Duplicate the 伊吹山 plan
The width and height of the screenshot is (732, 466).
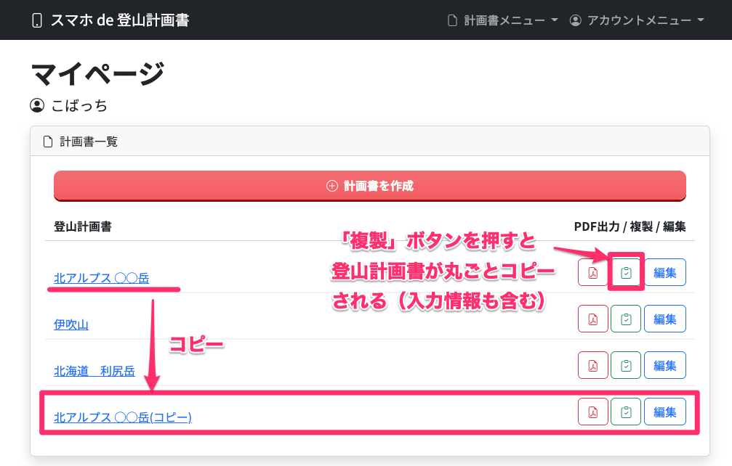tap(626, 319)
